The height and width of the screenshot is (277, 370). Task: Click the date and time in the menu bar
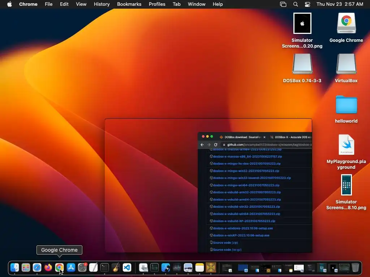340,4
